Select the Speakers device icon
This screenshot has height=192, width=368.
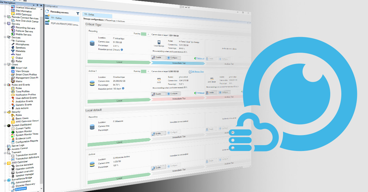tap(13, 48)
